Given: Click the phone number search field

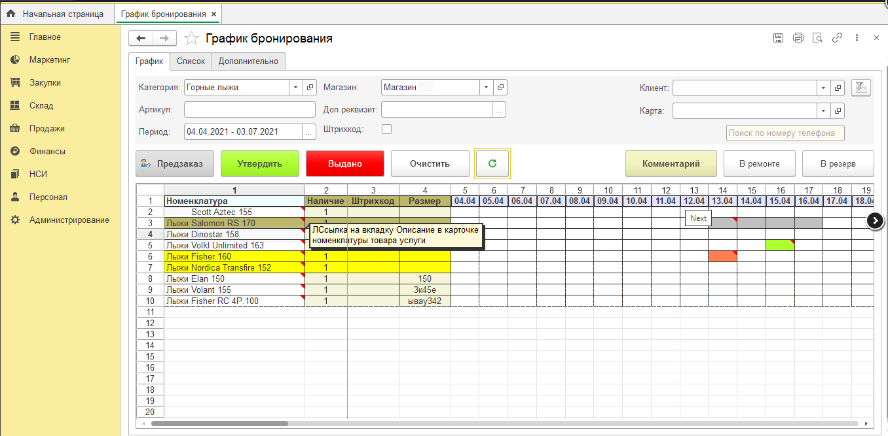Looking at the screenshot, I should coord(785,133).
